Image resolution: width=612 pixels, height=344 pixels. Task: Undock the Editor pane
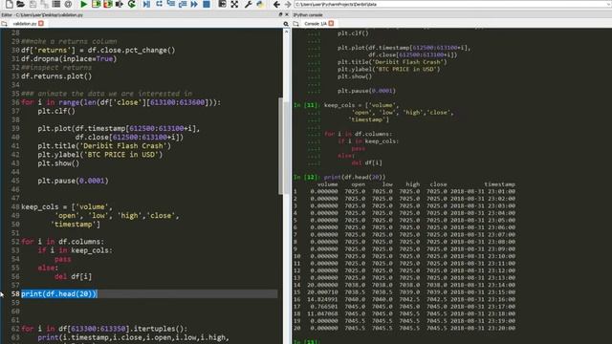280,14
